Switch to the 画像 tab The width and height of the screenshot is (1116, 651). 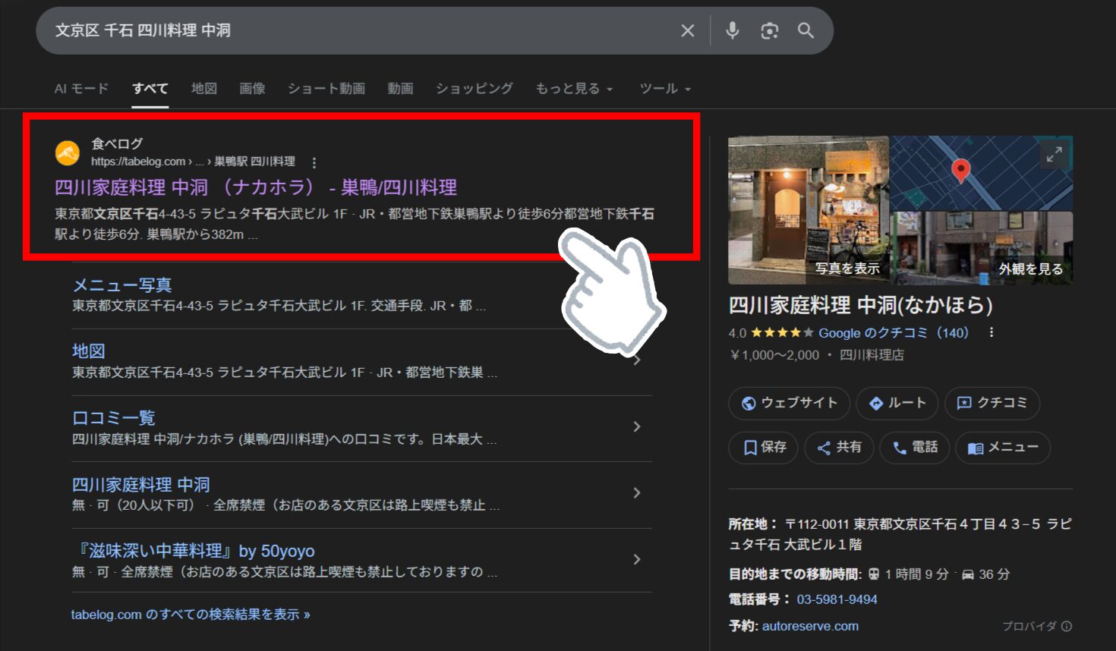(x=251, y=88)
